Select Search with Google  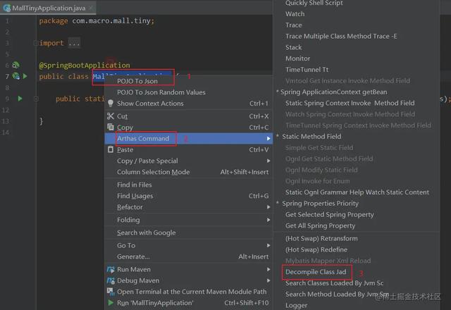[146, 232]
